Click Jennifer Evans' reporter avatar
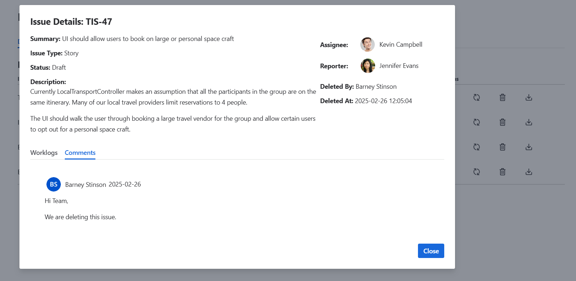The height and width of the screenshot is (281, 576). pyautogui.click(x=368, y=66)
